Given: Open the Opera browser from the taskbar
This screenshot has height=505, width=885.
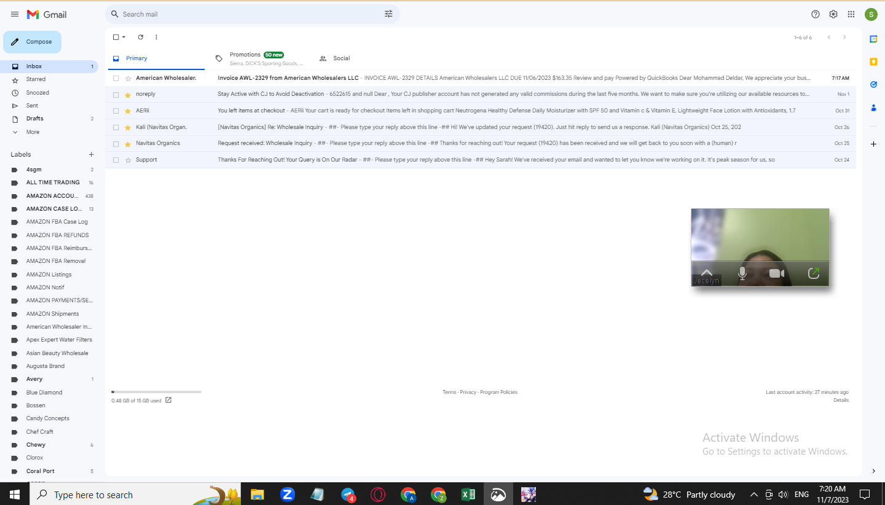Looking at the screenshot, I should pyautogui.click(x=378, y=495).
